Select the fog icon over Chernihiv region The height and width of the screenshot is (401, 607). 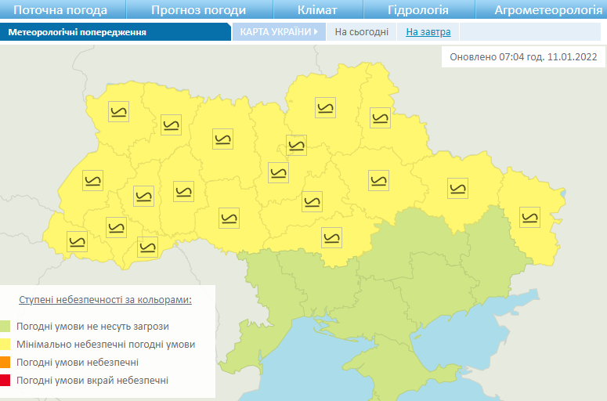[326, 107]
